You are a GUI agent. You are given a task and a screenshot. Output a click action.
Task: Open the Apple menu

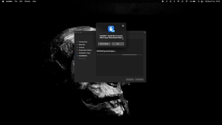[x=3, y=1]
